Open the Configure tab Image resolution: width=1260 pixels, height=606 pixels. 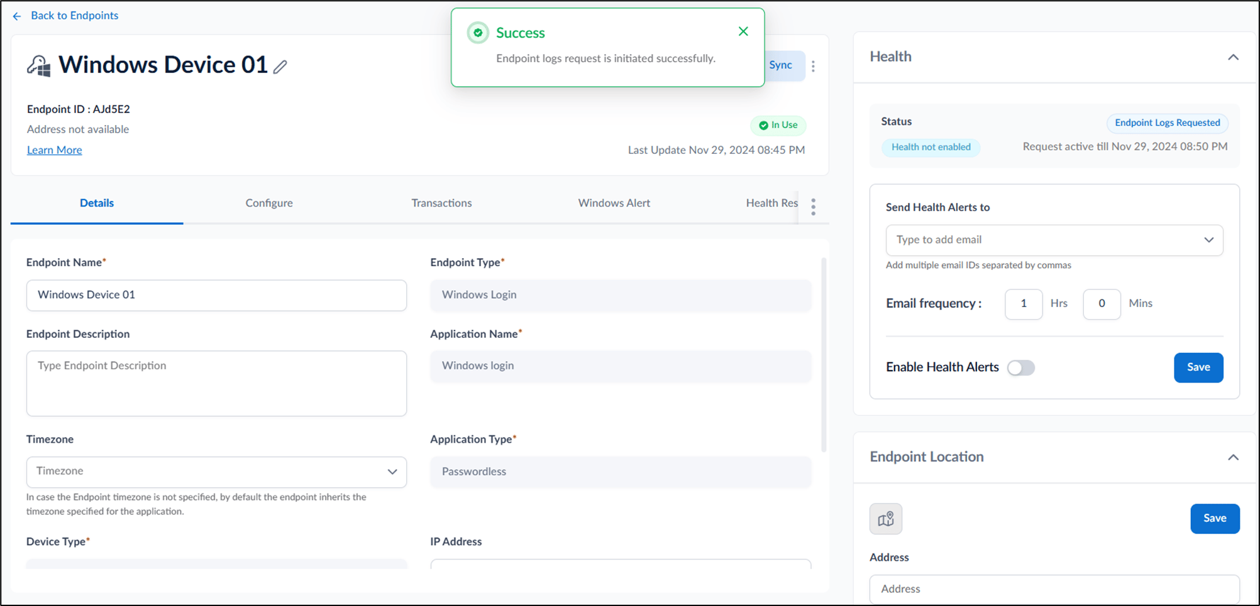coord(269,203)
